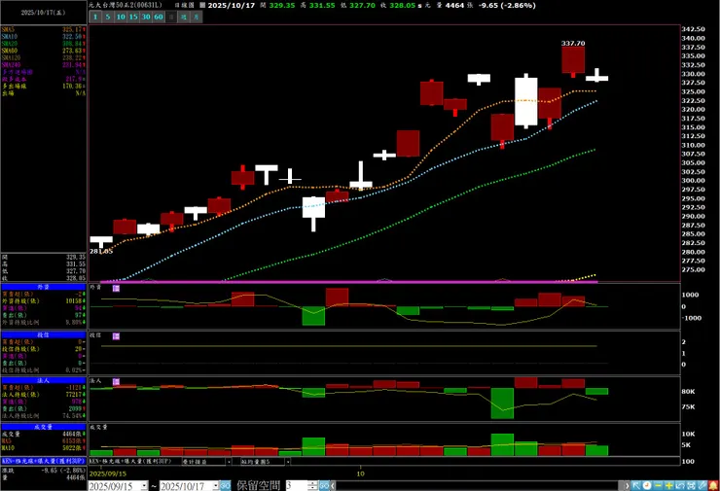Click the 保留空間 spinner arrows
The height and width of the screenshot is (491, 720).
point(312,485)
